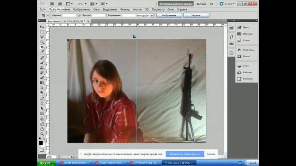Select the Clone Stamp tool
The width and height of the screenshot is (296, 166).
click(x=42, y=68)
